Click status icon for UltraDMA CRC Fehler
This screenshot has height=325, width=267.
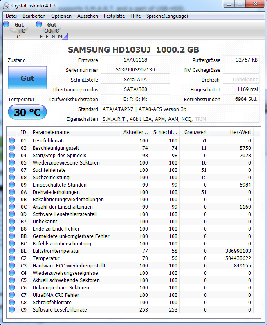point(12,295)
